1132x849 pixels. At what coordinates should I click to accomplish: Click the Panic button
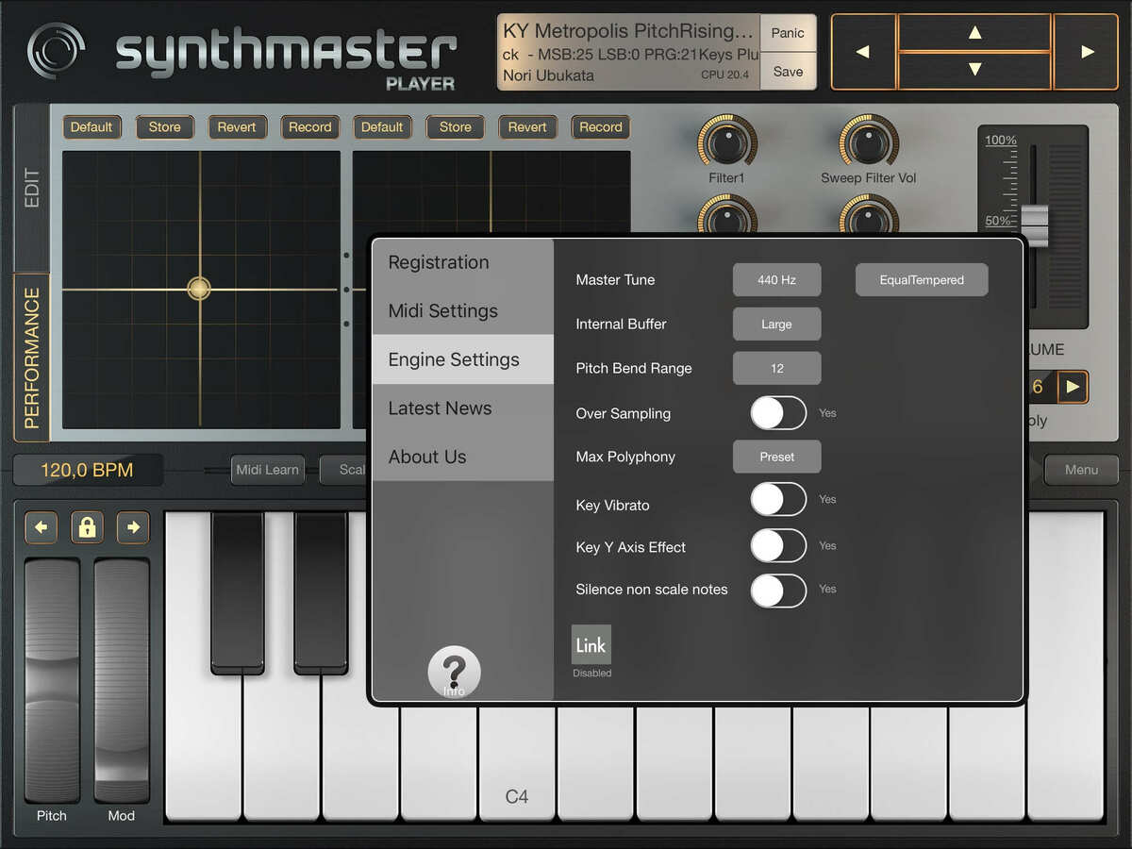click(788, 33)
